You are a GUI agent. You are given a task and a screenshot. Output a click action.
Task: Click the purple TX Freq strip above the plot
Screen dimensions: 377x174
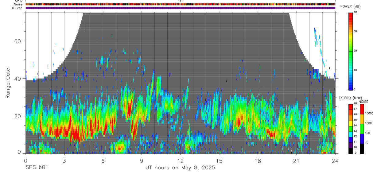181,8
